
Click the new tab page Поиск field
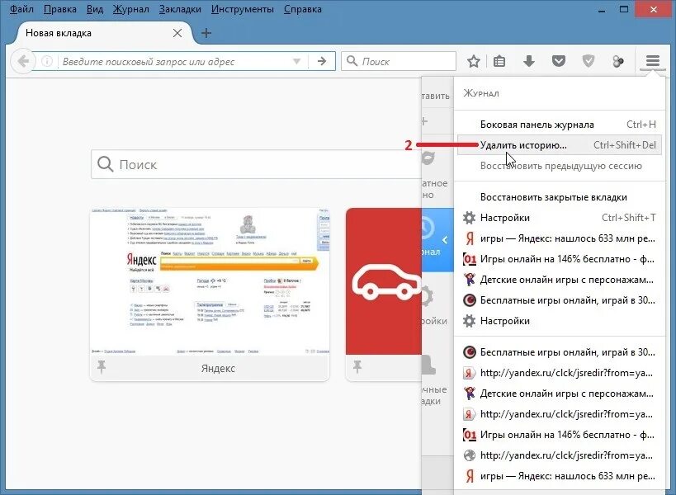pyautogui.click(x=256, y=164)
